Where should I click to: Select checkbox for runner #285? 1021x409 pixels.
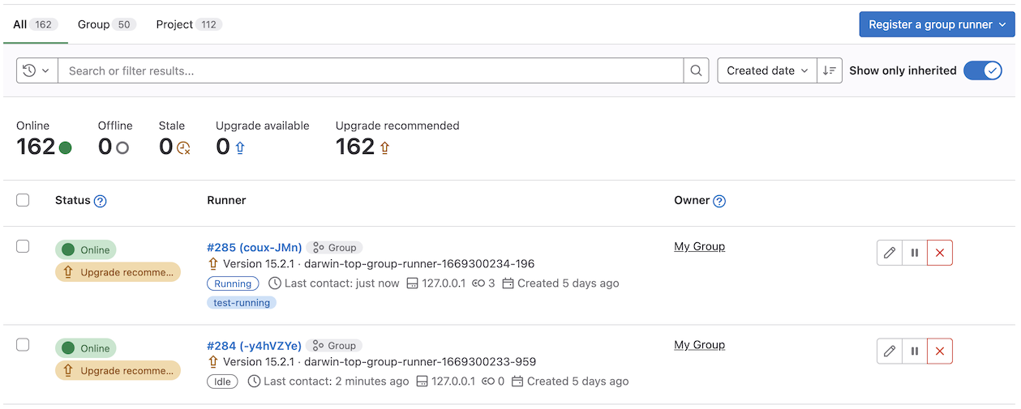(23, 246)
